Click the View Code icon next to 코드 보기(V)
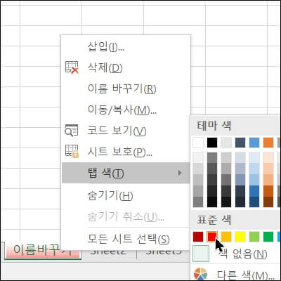 72,131
